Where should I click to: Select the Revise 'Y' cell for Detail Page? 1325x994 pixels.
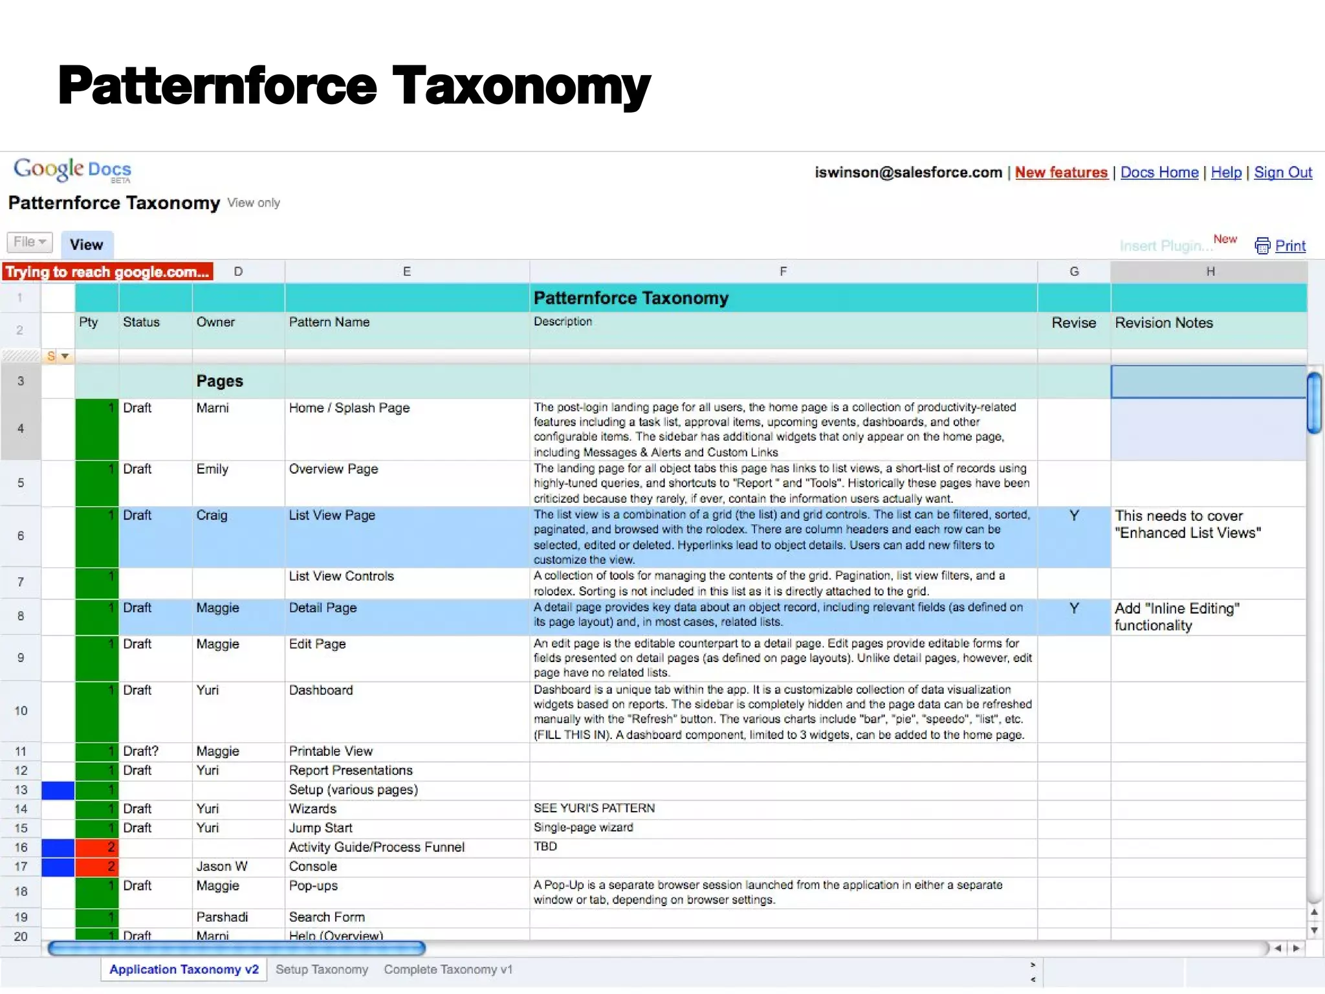click(x=1074, y=617)
